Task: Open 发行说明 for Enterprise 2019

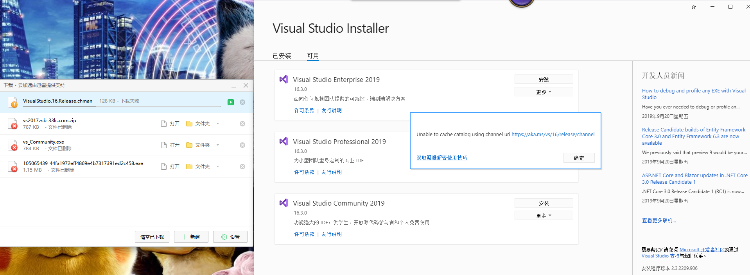Action: (x=332, y=110)
